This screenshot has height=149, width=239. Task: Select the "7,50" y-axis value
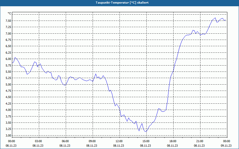pos(8,21)
